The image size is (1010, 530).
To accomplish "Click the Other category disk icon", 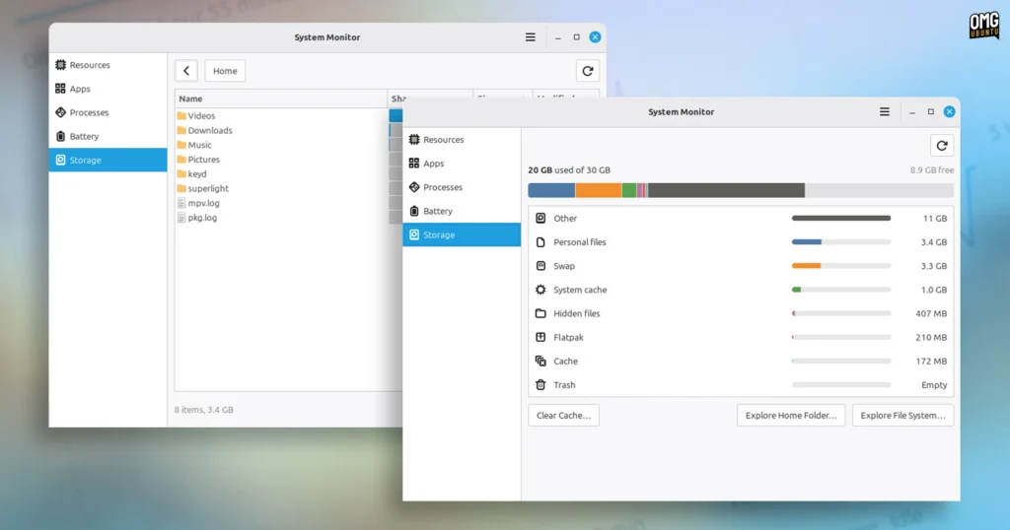I will tap(541, 218).
